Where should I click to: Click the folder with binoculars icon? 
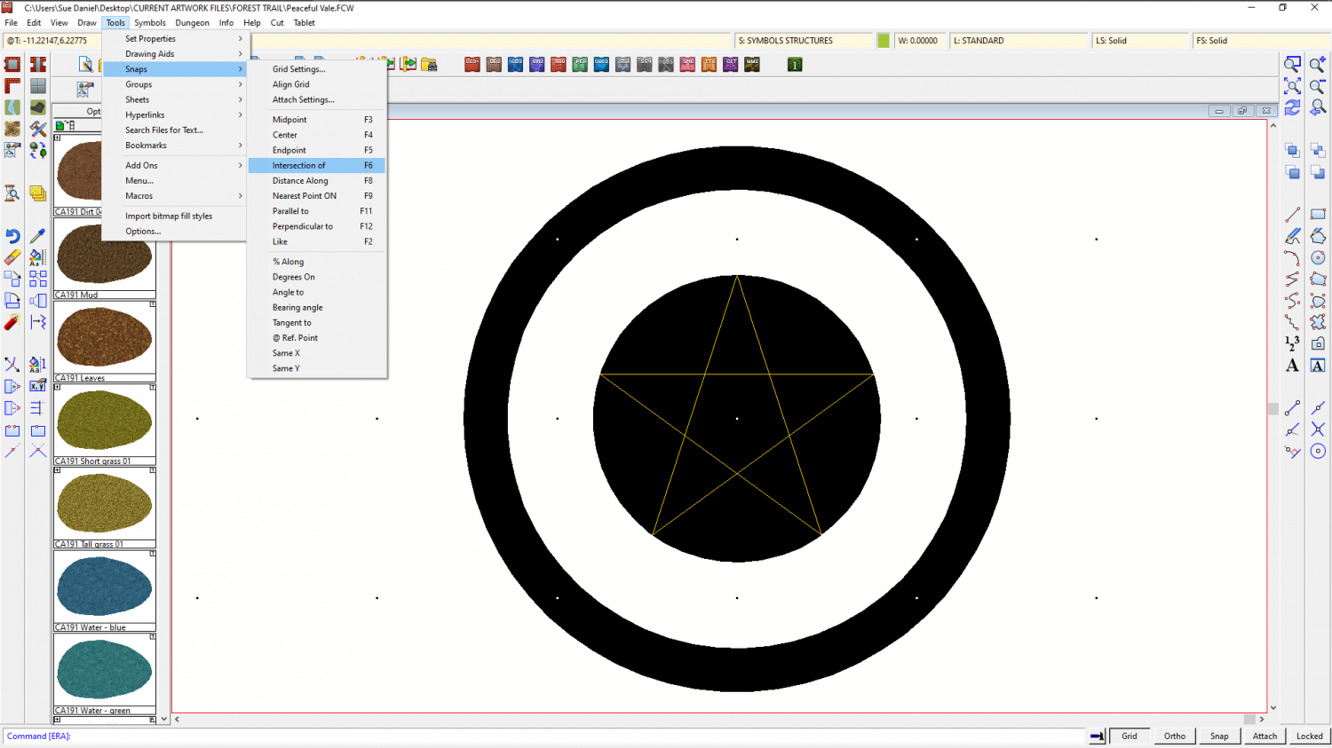(430, 64)
